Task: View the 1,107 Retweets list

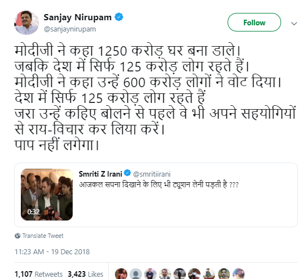Action: click(x=38, y=274)
